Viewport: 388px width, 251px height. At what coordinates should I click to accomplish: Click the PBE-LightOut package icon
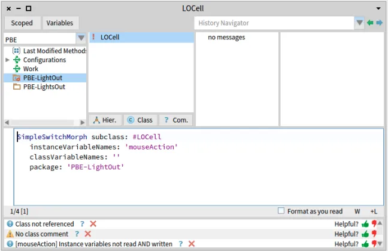(17, 78)
